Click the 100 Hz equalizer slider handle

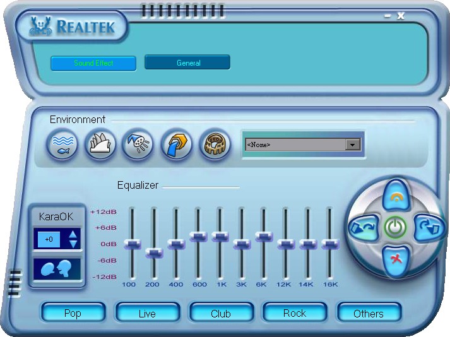[133, 244]
